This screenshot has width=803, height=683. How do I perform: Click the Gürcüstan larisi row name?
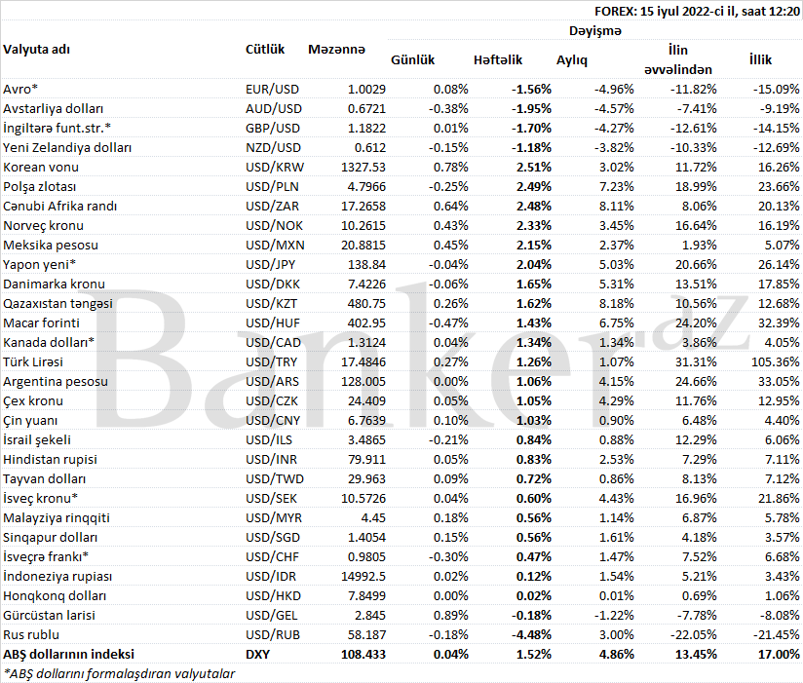pyautogui.click(x=45, y=615)
